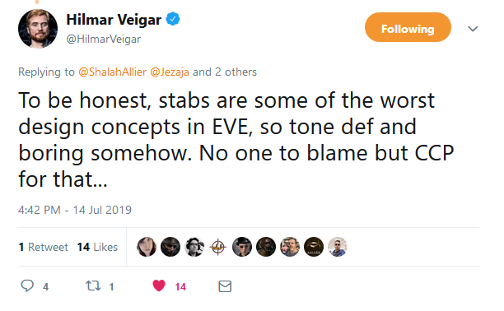504x311 pixels.
Task: Open the 4:42 PM - 14 Jul 2019 timestamp
Action: (75, 210)
